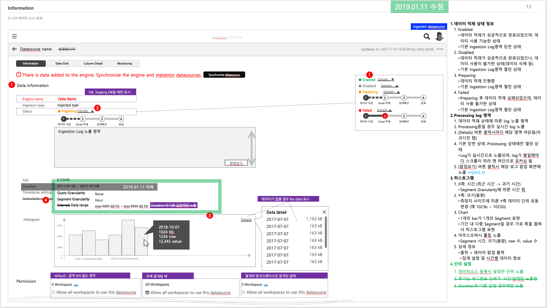The image size is (547, 308).
Task: Click Edit link next to 5 Workspace
Action: [x=266, y=285]
